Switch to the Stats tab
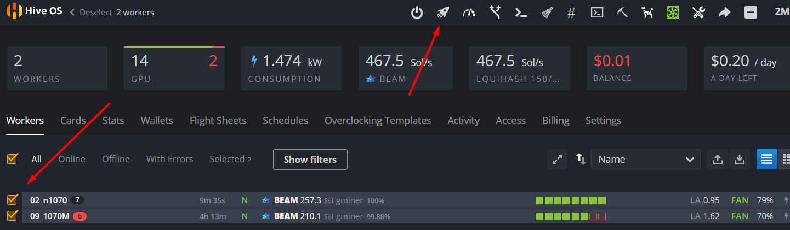This screenshot has width=790, height=230. 113,121
